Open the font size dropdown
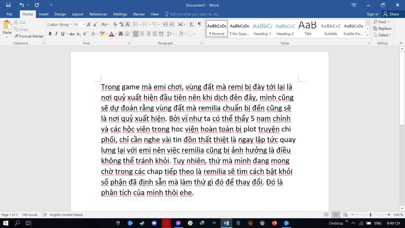 [84, 25]
